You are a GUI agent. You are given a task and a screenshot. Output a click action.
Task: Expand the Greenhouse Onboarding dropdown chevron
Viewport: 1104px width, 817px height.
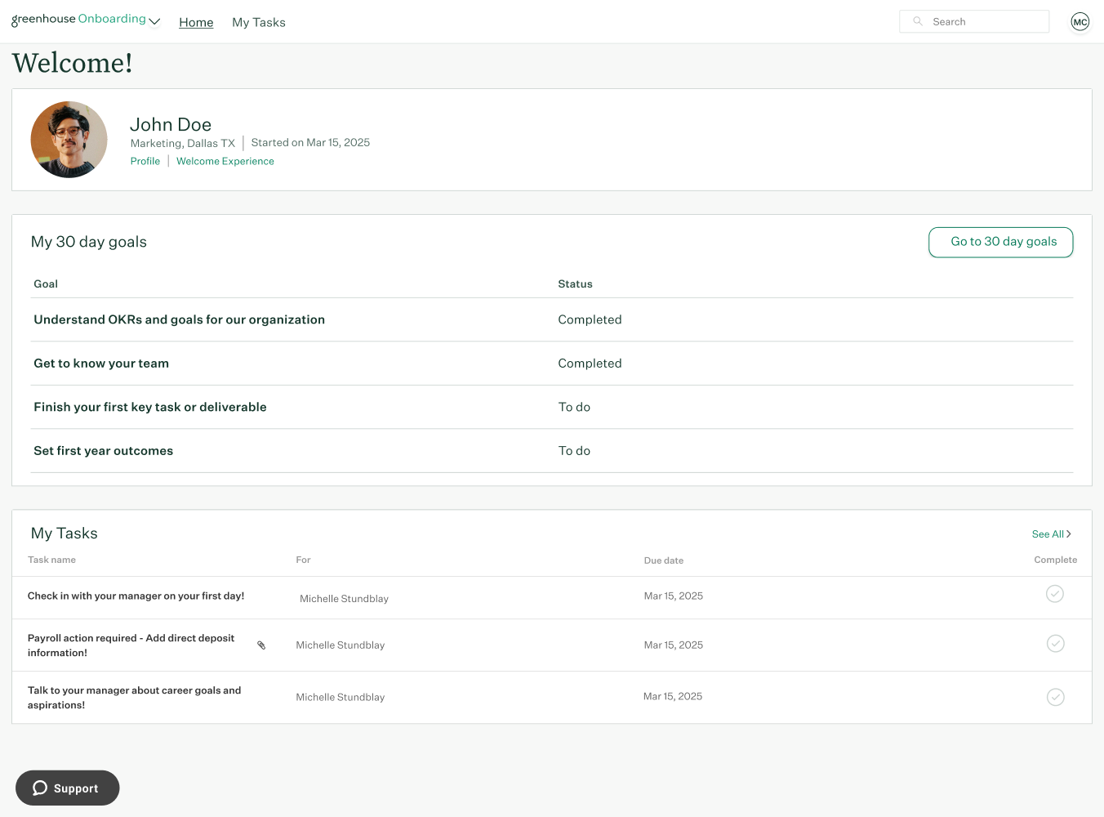point(154,22)
